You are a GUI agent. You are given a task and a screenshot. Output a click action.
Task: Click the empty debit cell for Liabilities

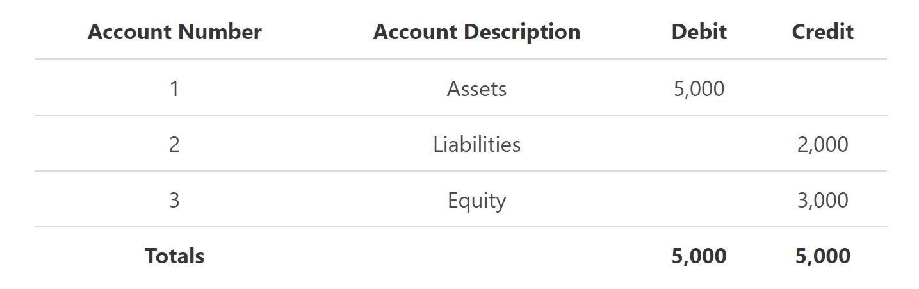[x=699, y=144]
